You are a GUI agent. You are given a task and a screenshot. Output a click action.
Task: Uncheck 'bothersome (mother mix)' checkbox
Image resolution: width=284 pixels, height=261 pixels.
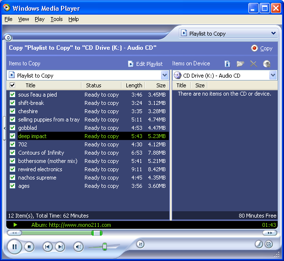click(12, 161)
